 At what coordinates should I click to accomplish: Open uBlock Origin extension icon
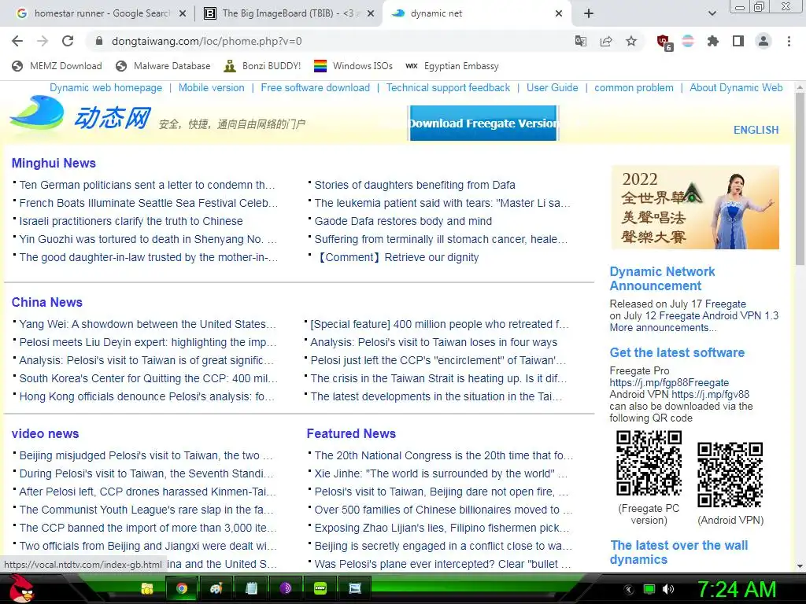tap(664, 42)
